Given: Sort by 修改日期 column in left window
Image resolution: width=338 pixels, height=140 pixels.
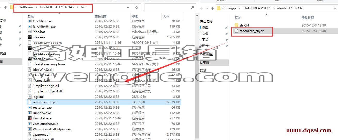Looking at the screenshot, I should (x=101, y=16).
